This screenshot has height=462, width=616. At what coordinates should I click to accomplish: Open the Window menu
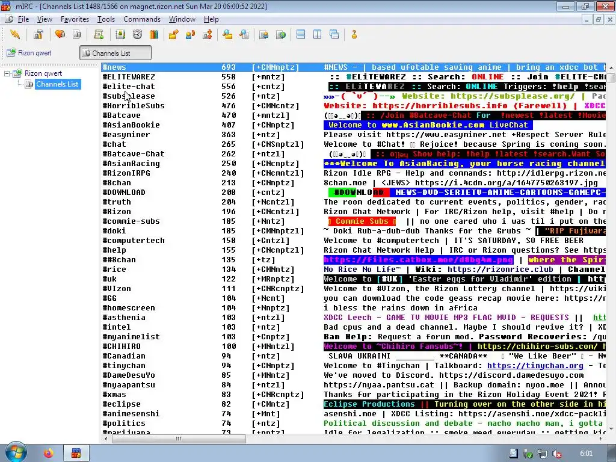tap(182, 19)
